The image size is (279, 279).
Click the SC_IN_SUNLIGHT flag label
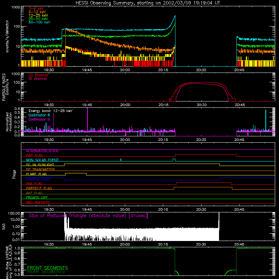(40, 165)
